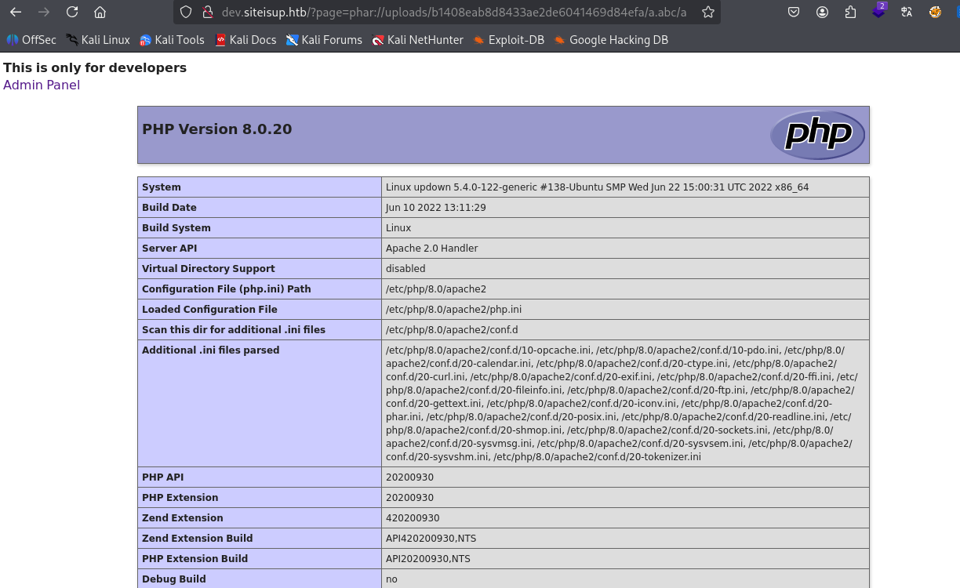Open the purple extension with badge 2
The height and width of the screenshot is (588, 960).
pos(878,11)
